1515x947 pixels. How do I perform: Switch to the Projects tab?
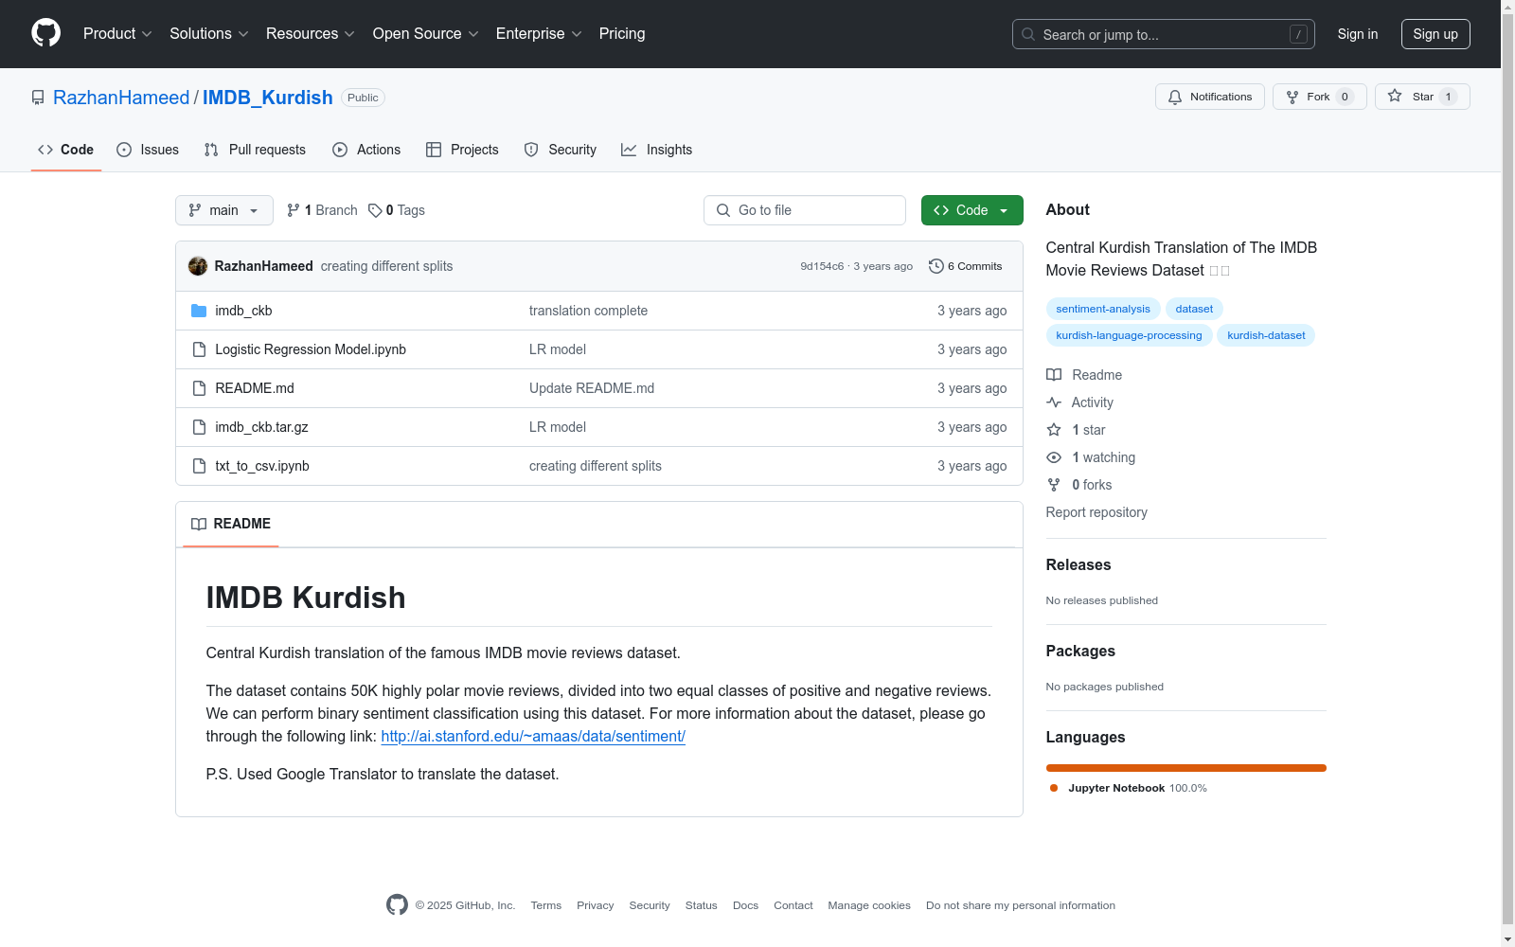[x=462, y=150]
